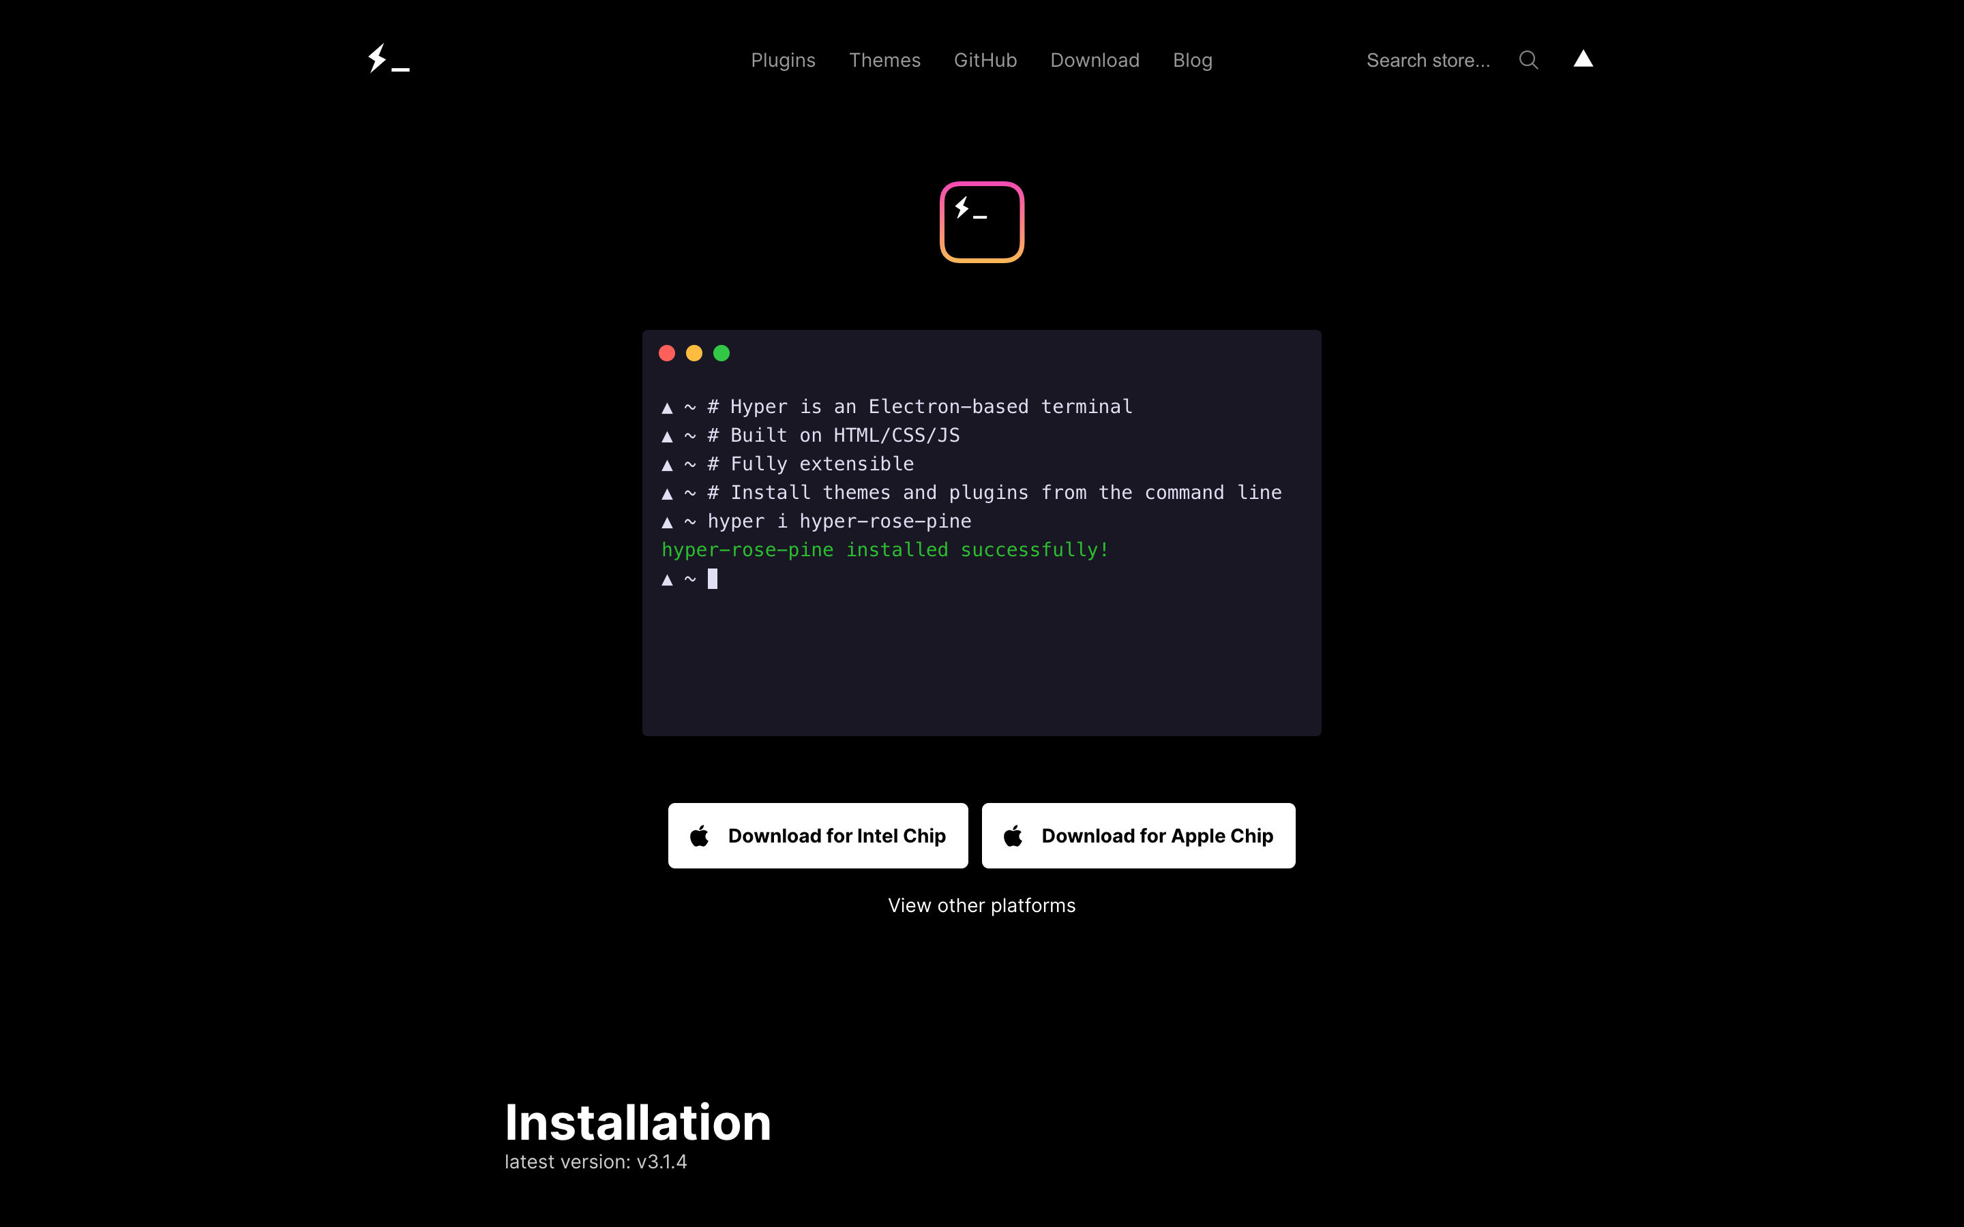Go to the GitHub nav link
This screenshot has width=1964, height=1227.
click(985, 60)
